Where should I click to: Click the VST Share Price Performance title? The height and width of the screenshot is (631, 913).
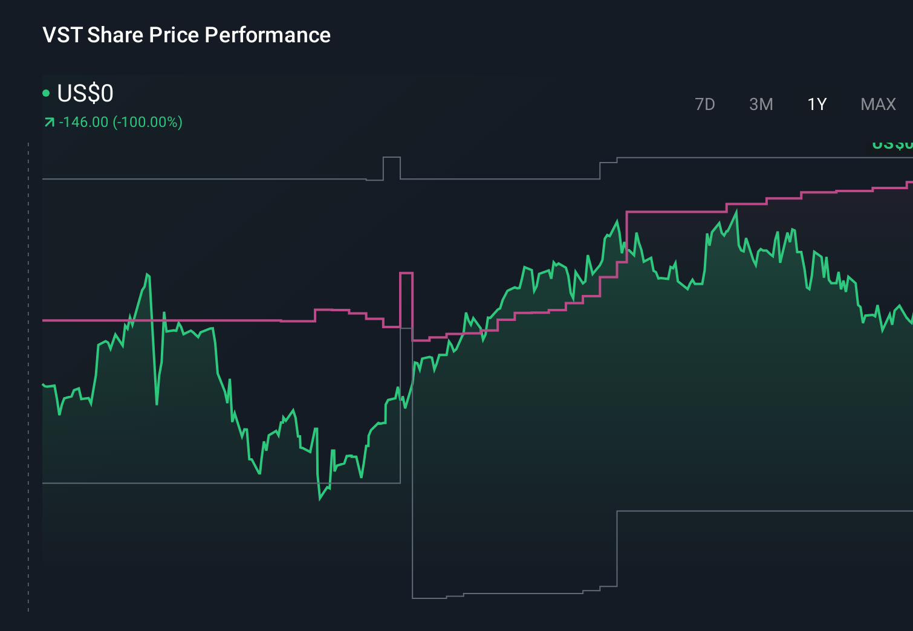186,35
